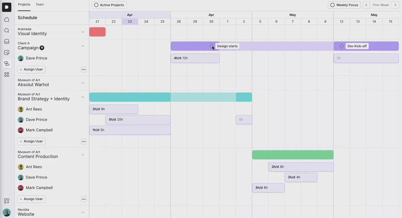Select the Schedule timeline icon in sidebar
402x218 pixels.
tap(7, 64)
